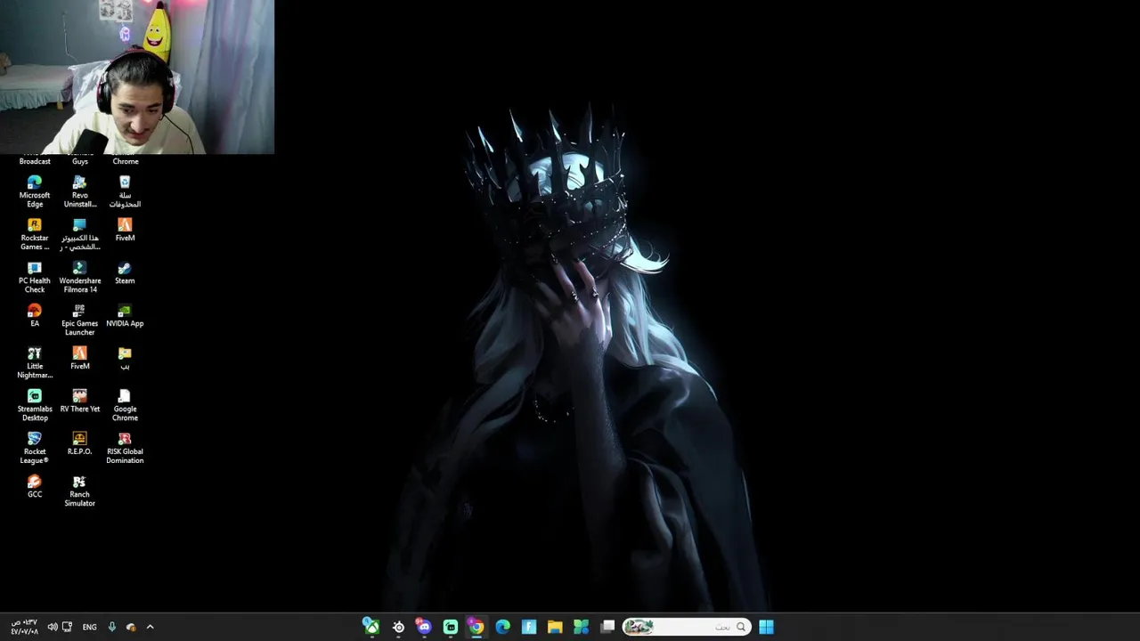Open Steam desktop shortcut
The width and height of the screenshot is (1140, 641).
coord(125,273)
